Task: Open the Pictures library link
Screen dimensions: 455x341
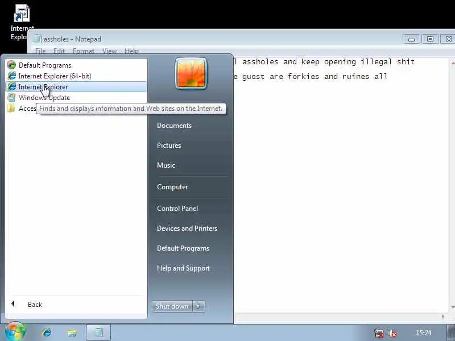Action: click(169, 145)
